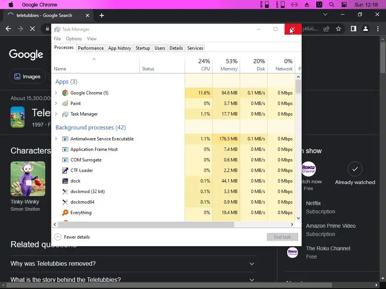This screenshot has width=386, height=289.
Task: Click the Task Manager icon in the Apps list
Action: 65,114
